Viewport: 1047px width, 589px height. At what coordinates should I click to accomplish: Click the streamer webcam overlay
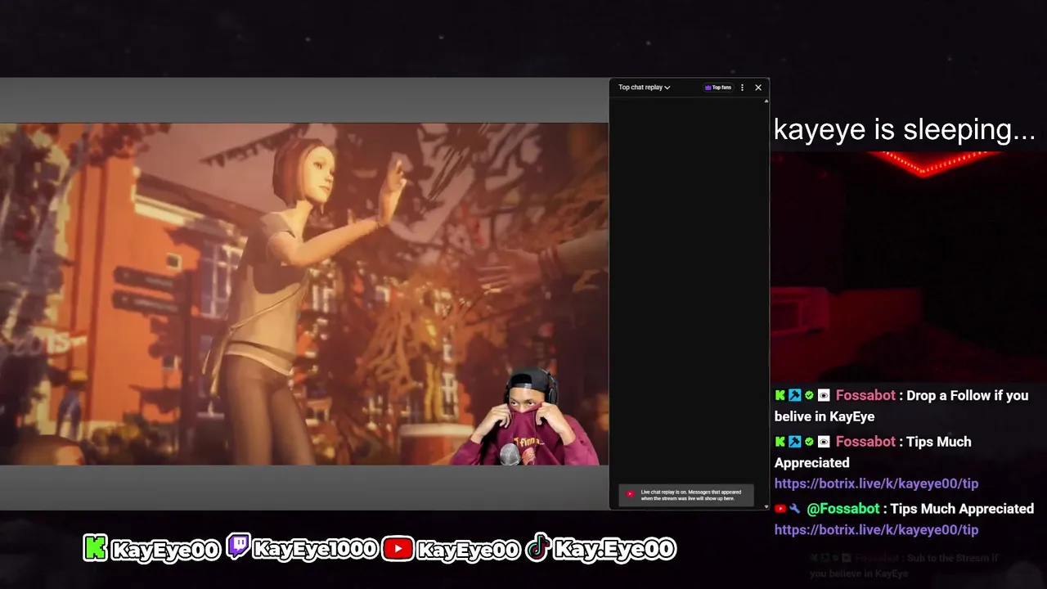tap(529, 417)
